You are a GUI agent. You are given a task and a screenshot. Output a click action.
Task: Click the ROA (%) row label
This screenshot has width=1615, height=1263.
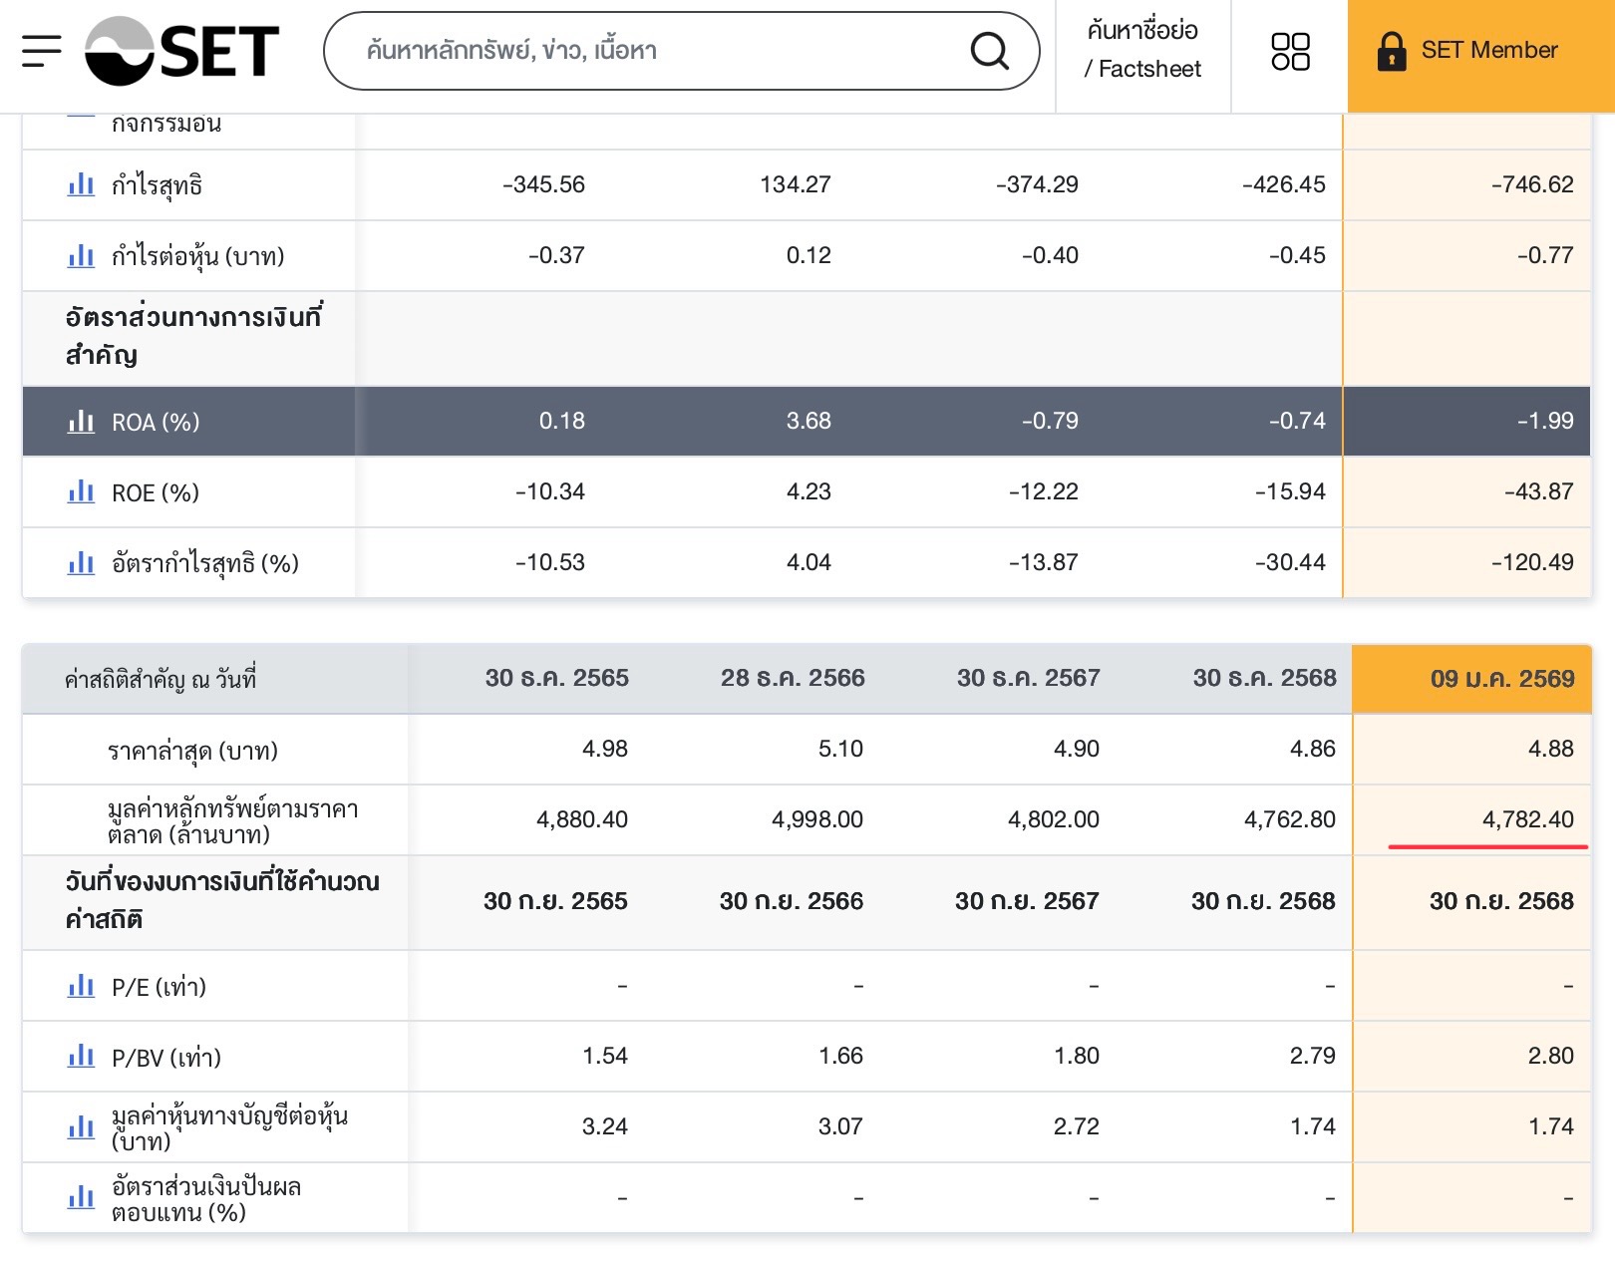[156, 423]
